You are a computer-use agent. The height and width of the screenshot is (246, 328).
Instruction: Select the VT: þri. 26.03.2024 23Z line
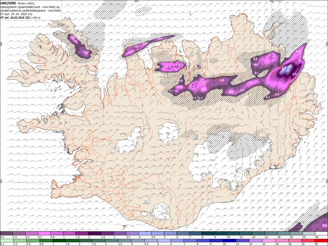coord(15,18)
